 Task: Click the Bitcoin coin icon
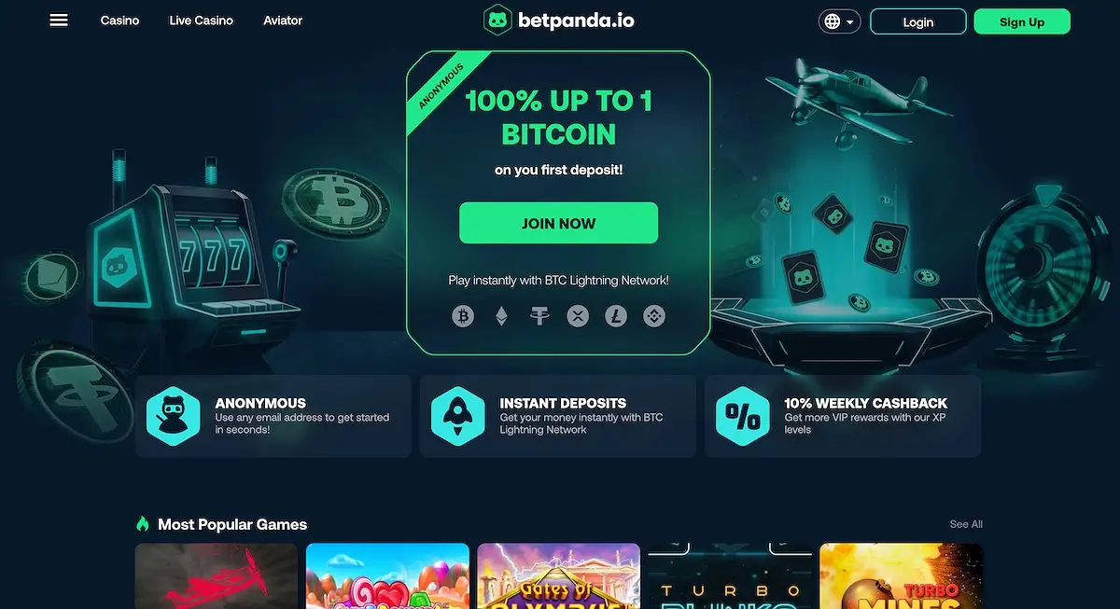[463, 316]
